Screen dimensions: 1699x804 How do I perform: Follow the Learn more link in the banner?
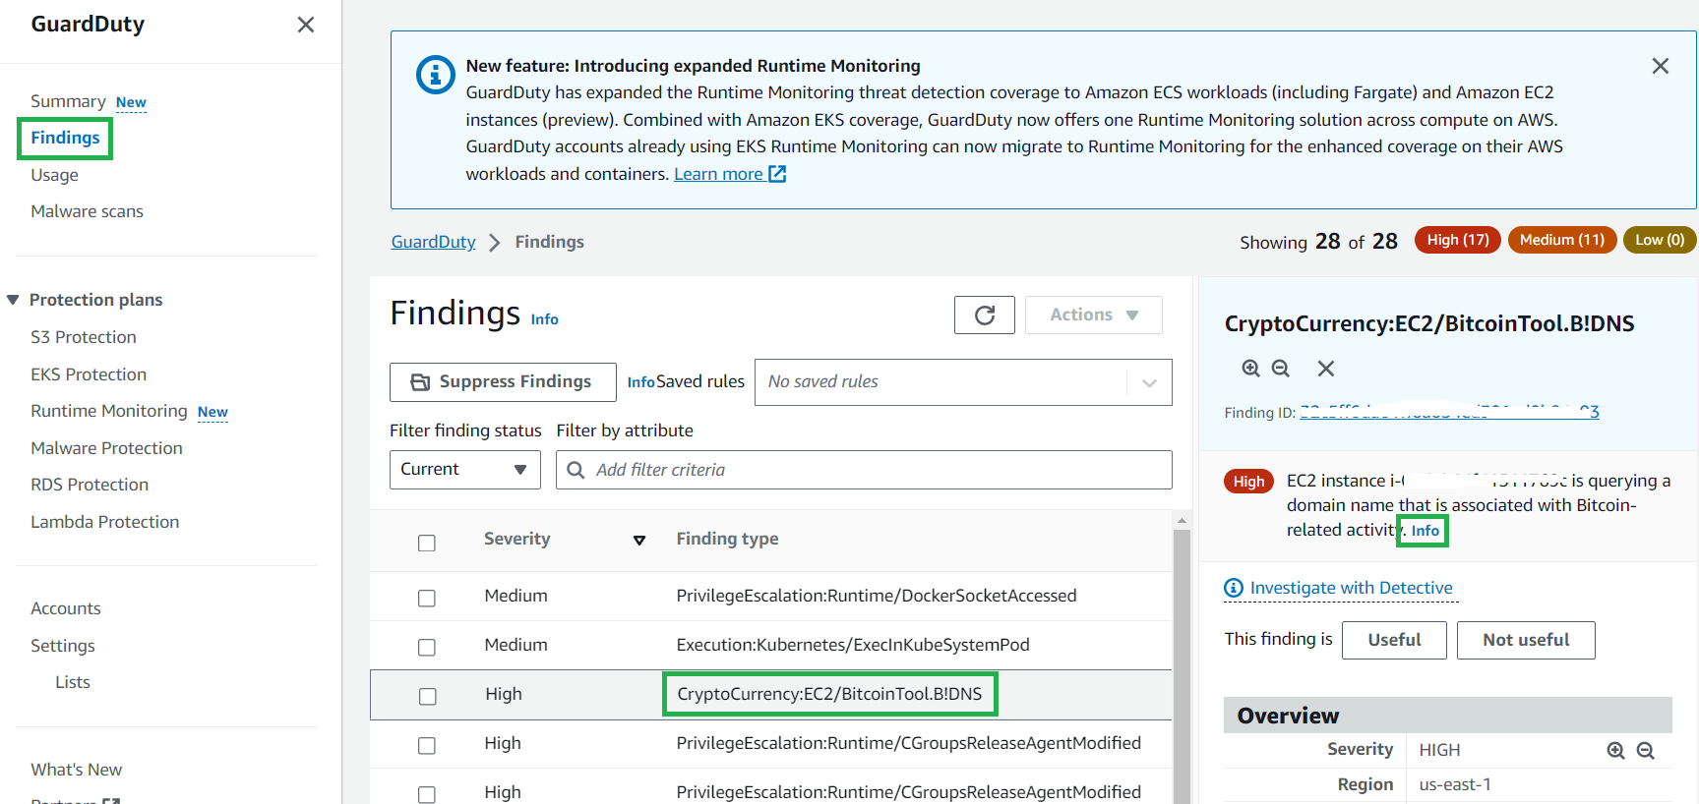(718, 174)
